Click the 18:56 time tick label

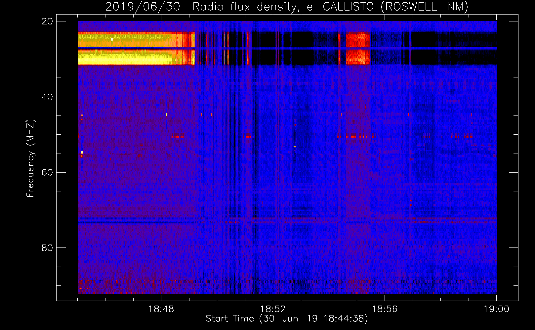tap(385, 309)
